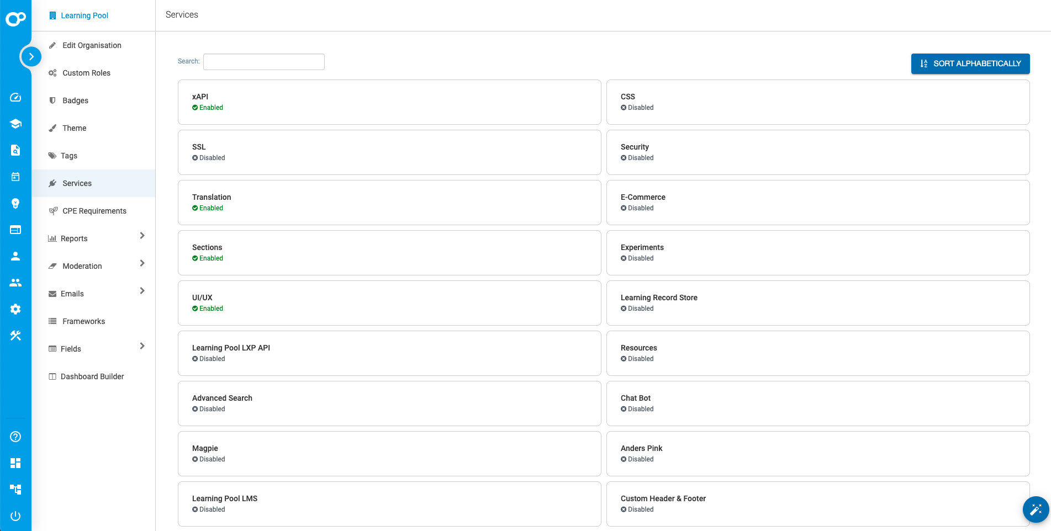
Task: Click the Learning Pool organisation link
Action: 84,15
